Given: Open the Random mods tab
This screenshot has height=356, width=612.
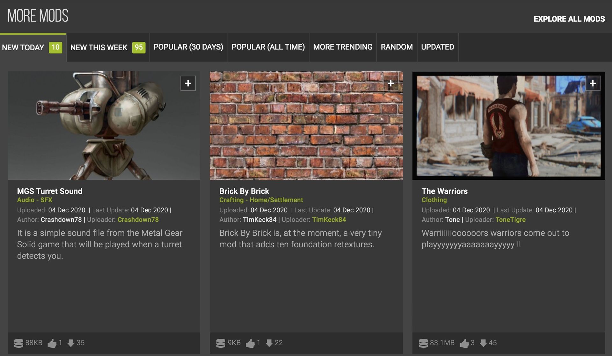Looking at the screenshot, I should click(x=397, y=47).
